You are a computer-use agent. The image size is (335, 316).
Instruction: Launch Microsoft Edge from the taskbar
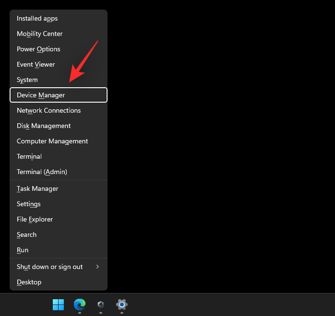pyautogui.click(x=80, y=304)
